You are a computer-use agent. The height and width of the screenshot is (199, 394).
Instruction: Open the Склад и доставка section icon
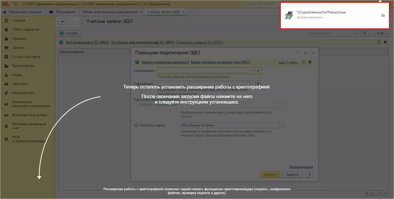point(6,57)
